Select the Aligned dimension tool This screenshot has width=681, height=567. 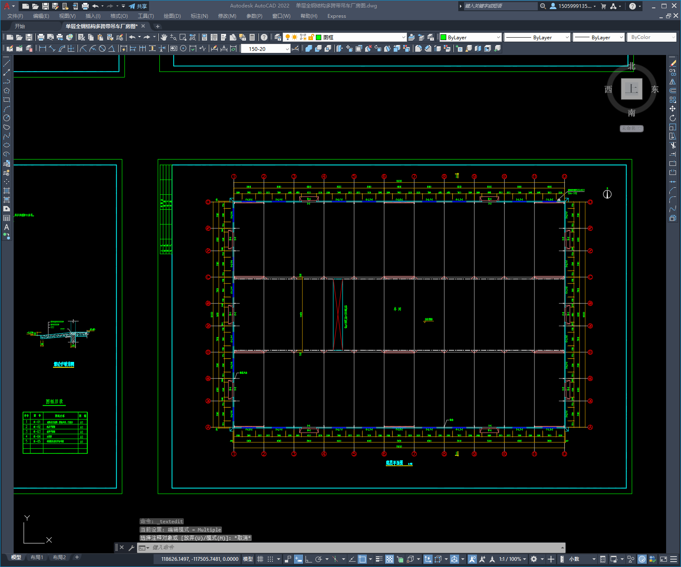pos(52,48)
